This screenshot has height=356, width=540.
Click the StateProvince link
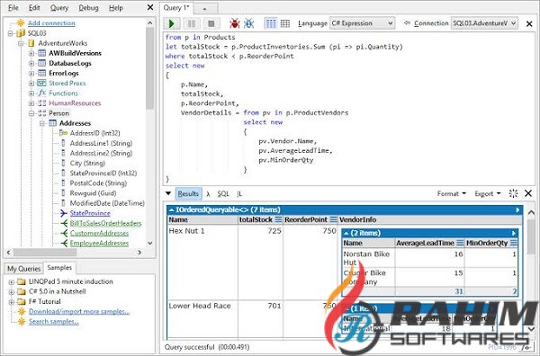click(x=90, y=213)
